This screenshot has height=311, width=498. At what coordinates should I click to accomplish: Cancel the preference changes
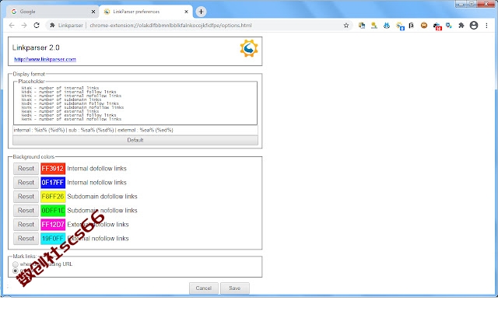coord(204,288)
